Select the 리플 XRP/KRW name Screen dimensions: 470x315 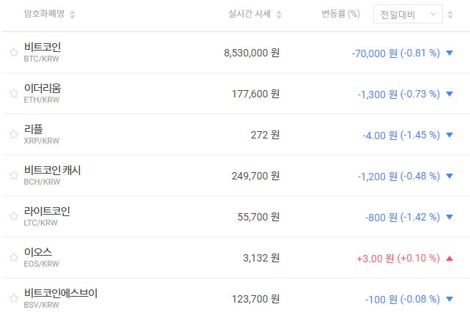(x=34, y=130)
